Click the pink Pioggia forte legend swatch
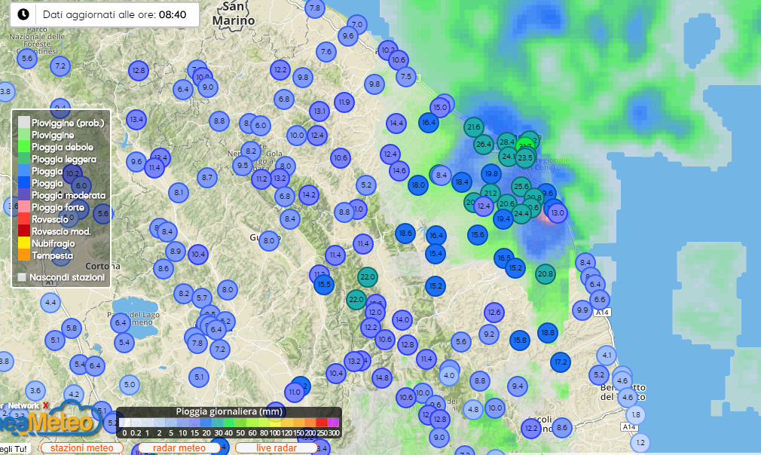 coord(24,206)
